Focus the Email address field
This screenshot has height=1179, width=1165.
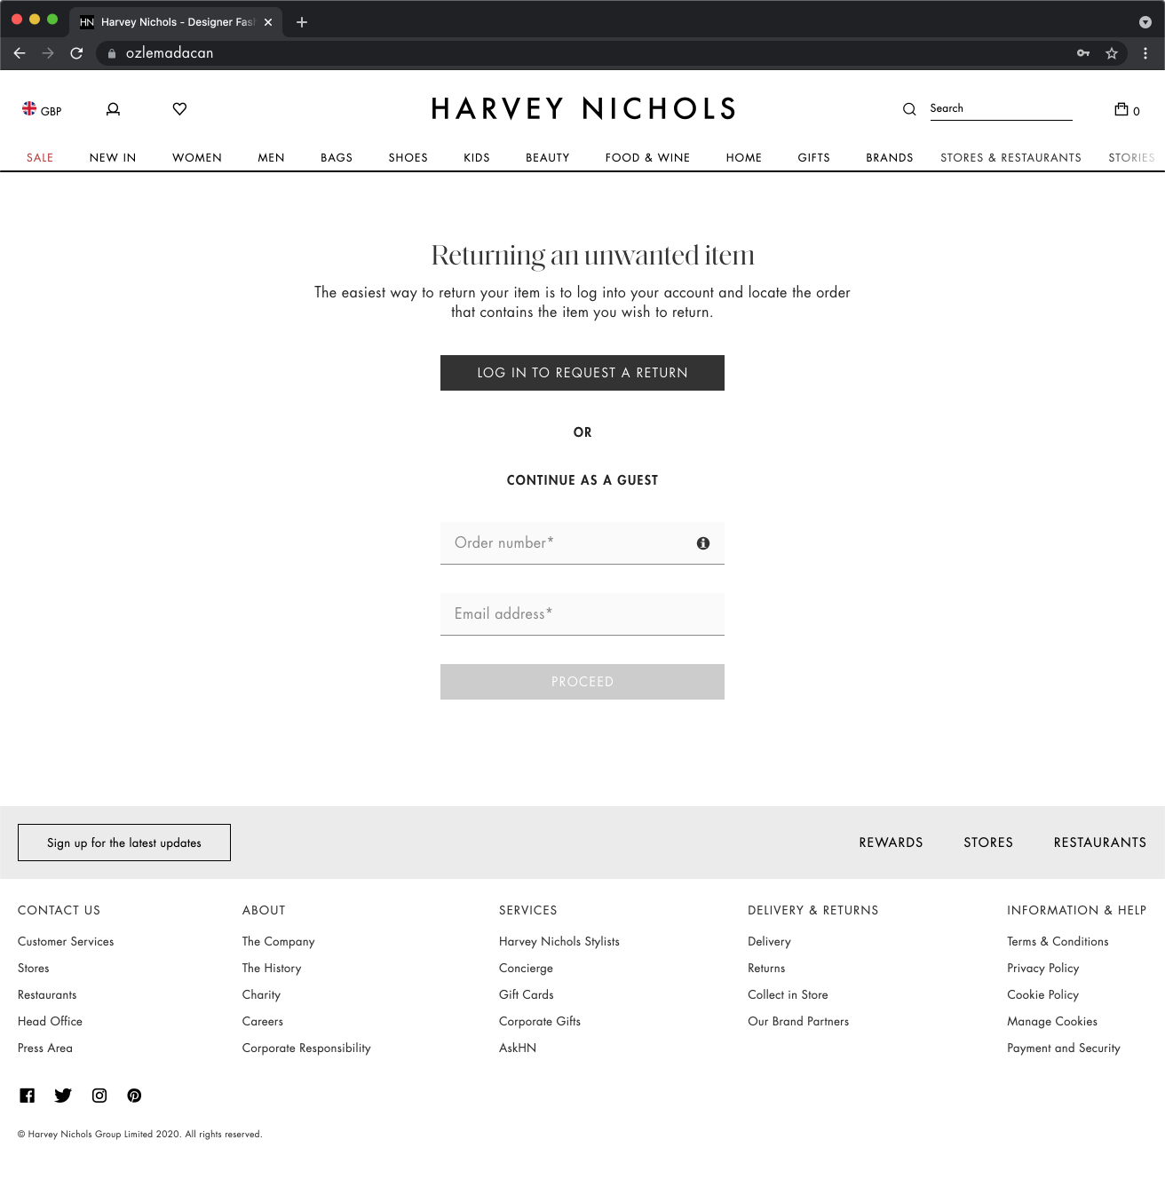point(582,614)
